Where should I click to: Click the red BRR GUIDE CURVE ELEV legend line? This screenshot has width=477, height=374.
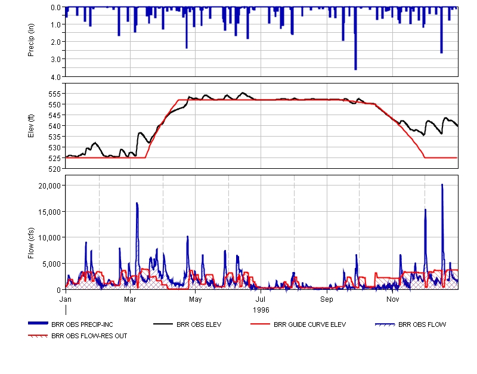(259, 324)
